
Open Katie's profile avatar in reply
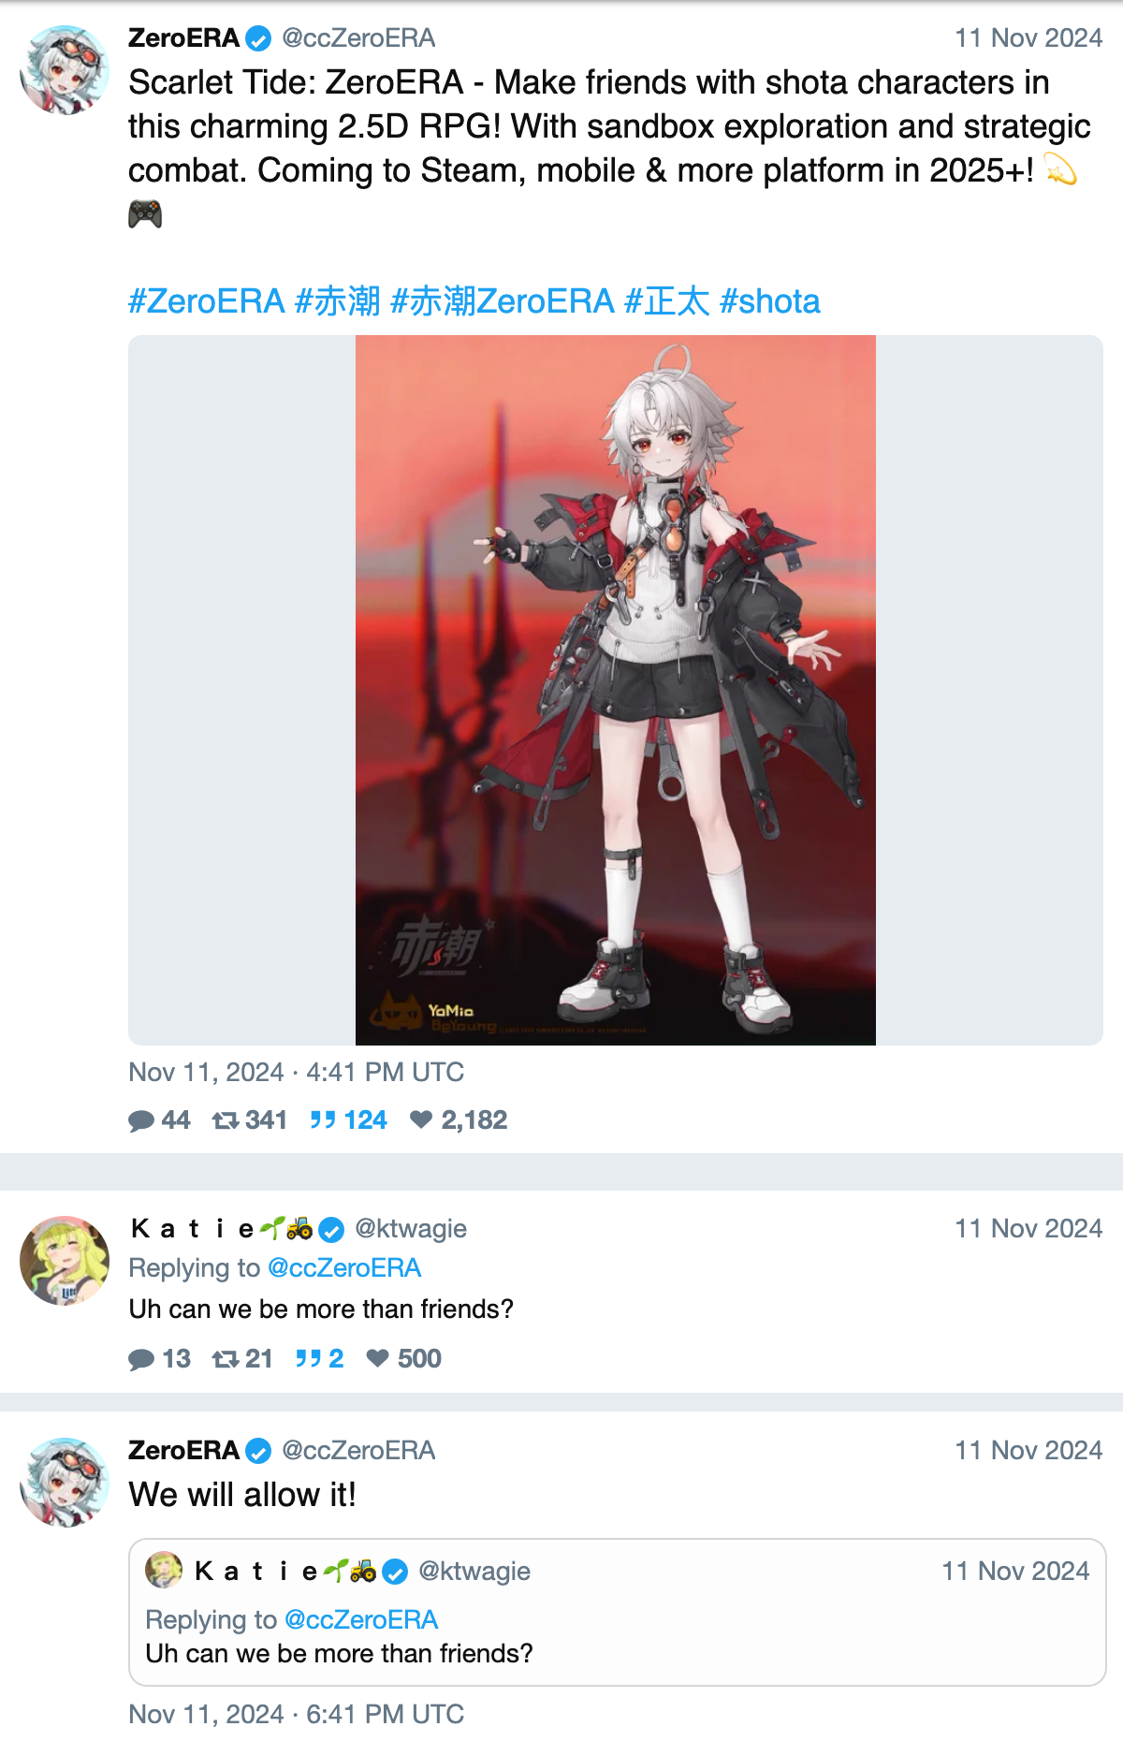[x=65, y=1261]
